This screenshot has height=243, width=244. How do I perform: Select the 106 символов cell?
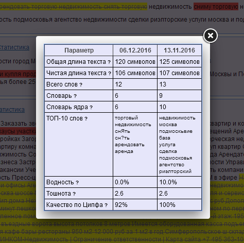pos(135,73)
